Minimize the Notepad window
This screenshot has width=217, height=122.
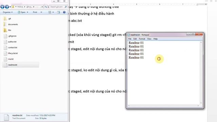189,34
